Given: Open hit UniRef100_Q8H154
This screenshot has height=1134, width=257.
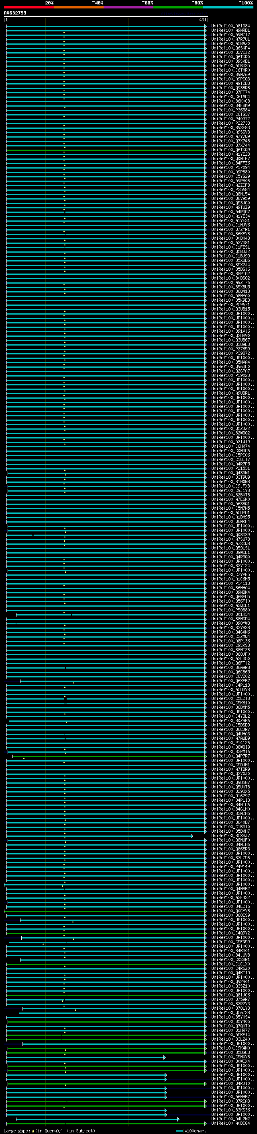Looking at the screenshot, I should tap(230, 194).
